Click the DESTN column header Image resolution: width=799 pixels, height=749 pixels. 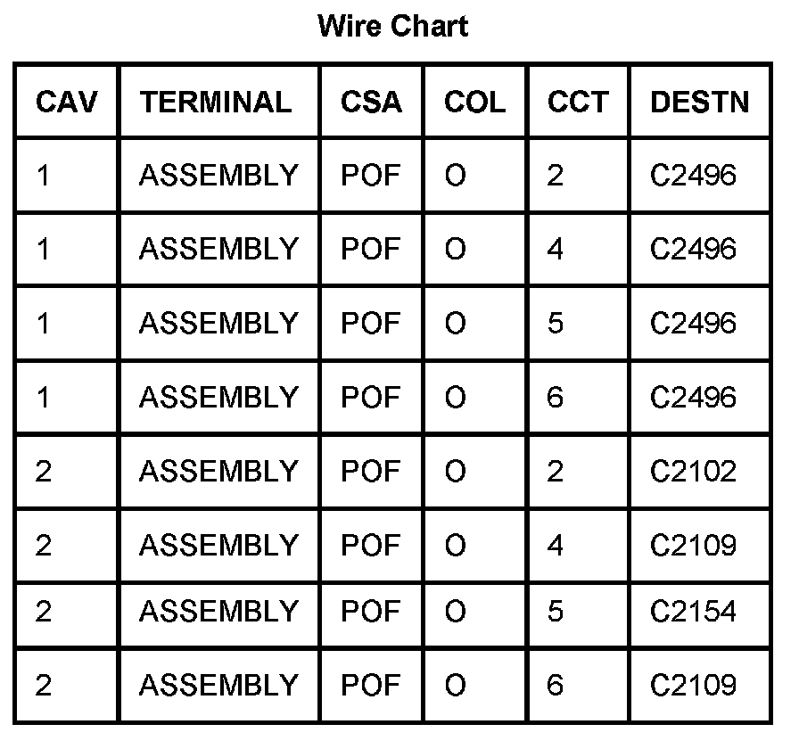pyautogui.click(x=699, y=102)
